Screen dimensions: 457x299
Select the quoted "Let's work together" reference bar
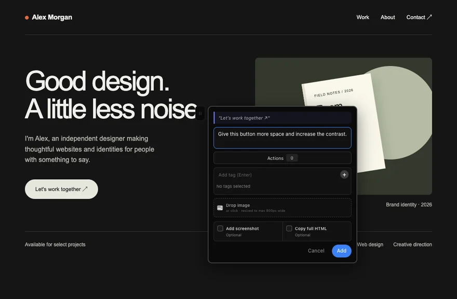point(283,118)
